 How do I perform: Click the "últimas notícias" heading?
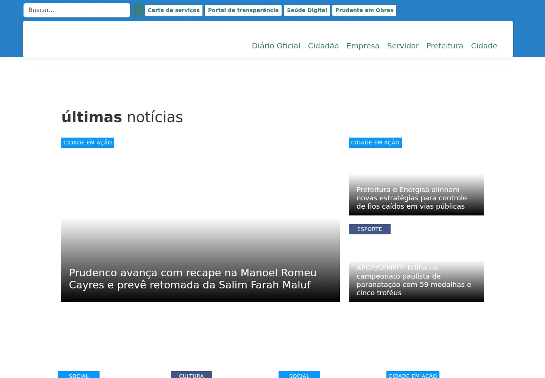[122, 117]
